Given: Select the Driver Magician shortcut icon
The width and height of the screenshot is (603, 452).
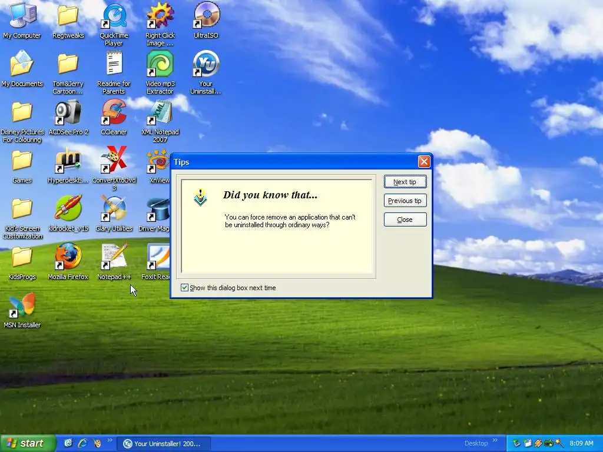Looking at the screenshot, I should tap(154, 214).
